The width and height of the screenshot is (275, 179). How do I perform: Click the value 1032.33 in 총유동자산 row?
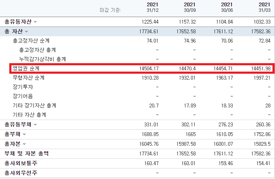coord(262,22)
